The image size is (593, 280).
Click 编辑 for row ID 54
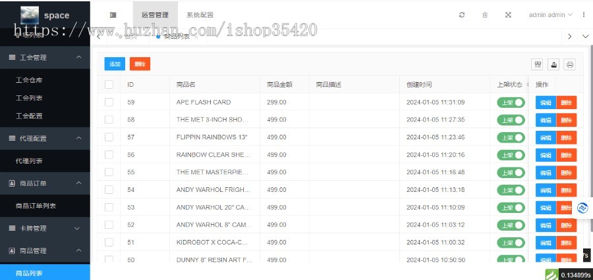click(x=546, y=190)
